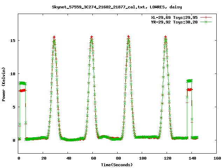
Task: Click the red calibration plateau at the start
Action: tap(23, 90)
